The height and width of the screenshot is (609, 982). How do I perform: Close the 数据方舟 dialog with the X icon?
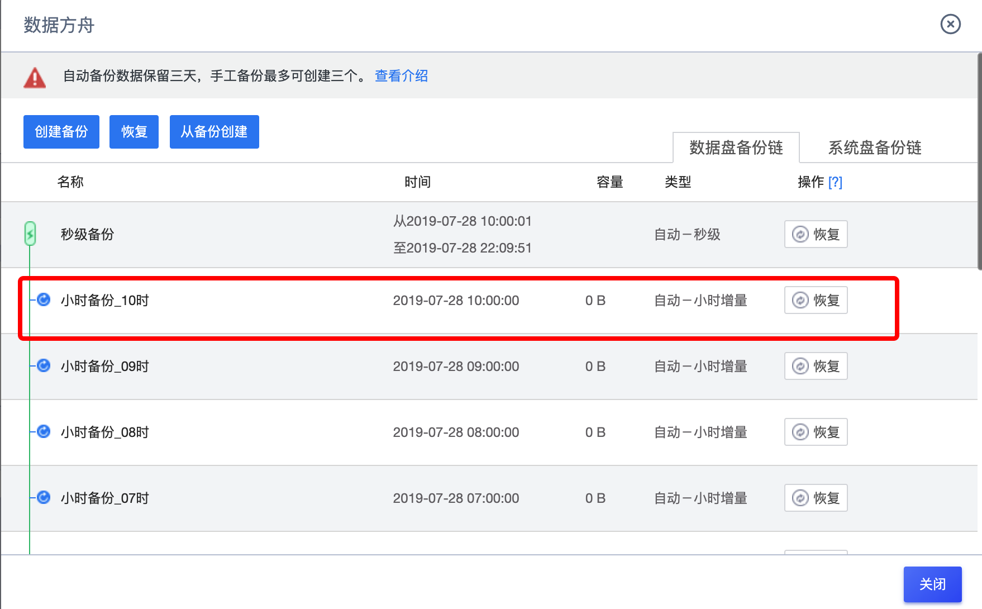tap(950, 24)
